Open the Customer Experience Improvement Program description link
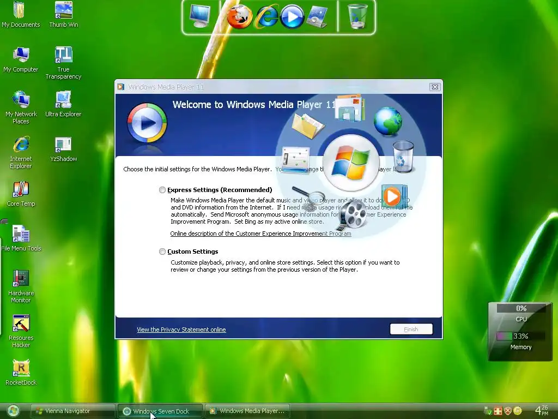Viewport: 558px width, 419px height. (260, 234)
